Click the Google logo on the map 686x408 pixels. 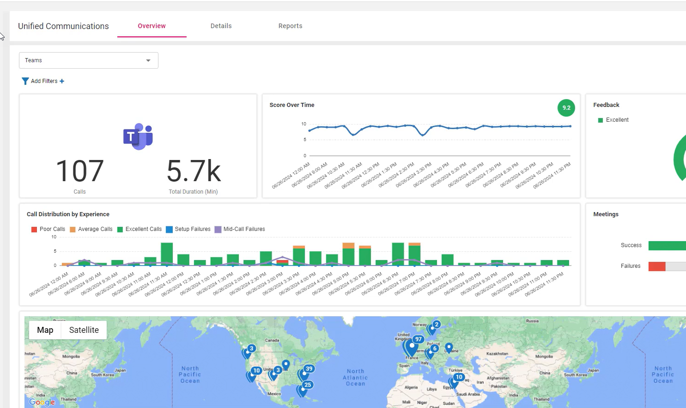[42, 402]
